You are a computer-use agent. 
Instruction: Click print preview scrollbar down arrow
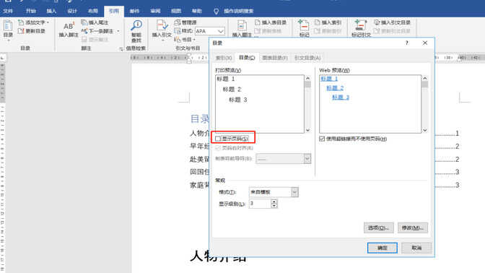pyautogui.click(x=307, y=130)
